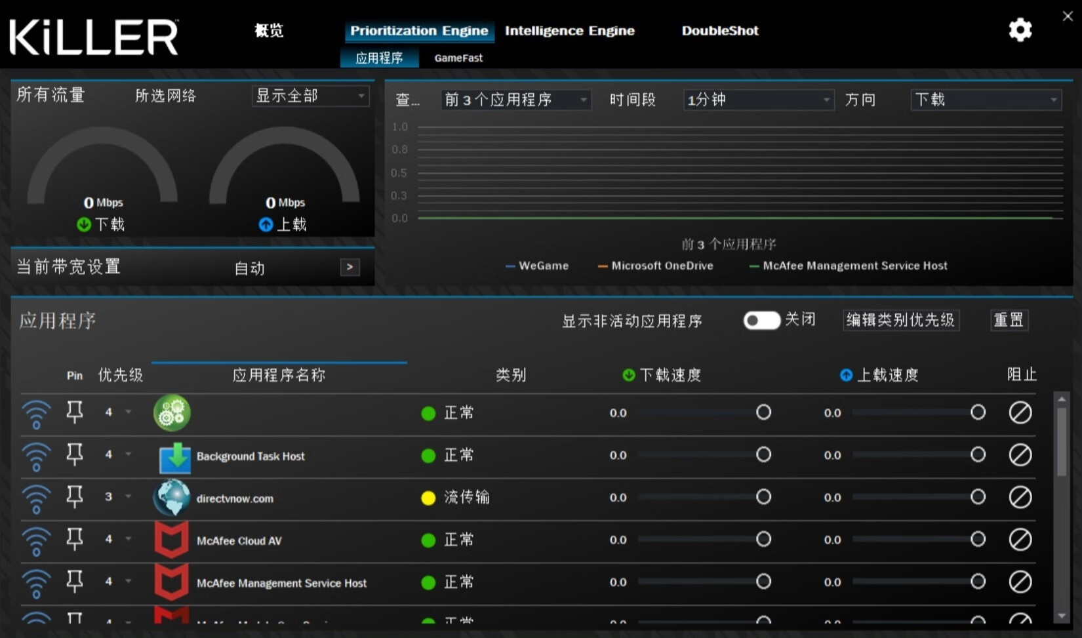Open the Intelligence Engine page
This screenshot has height=638, width=1082.
[x=569, y=30]
